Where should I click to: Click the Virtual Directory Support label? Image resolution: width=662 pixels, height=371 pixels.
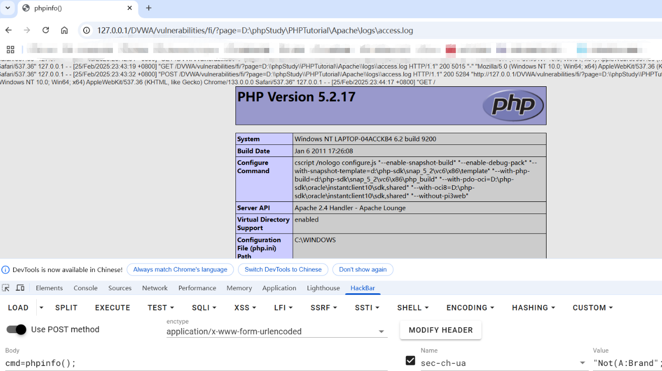263,224
